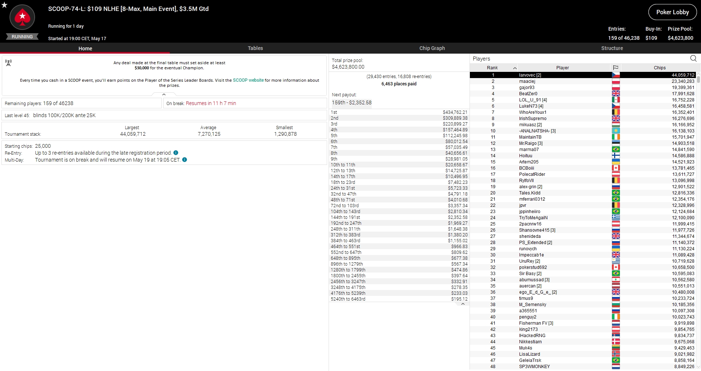Click larvovec's Czech flag icon

pyautogui.click(x=616, y=75)
